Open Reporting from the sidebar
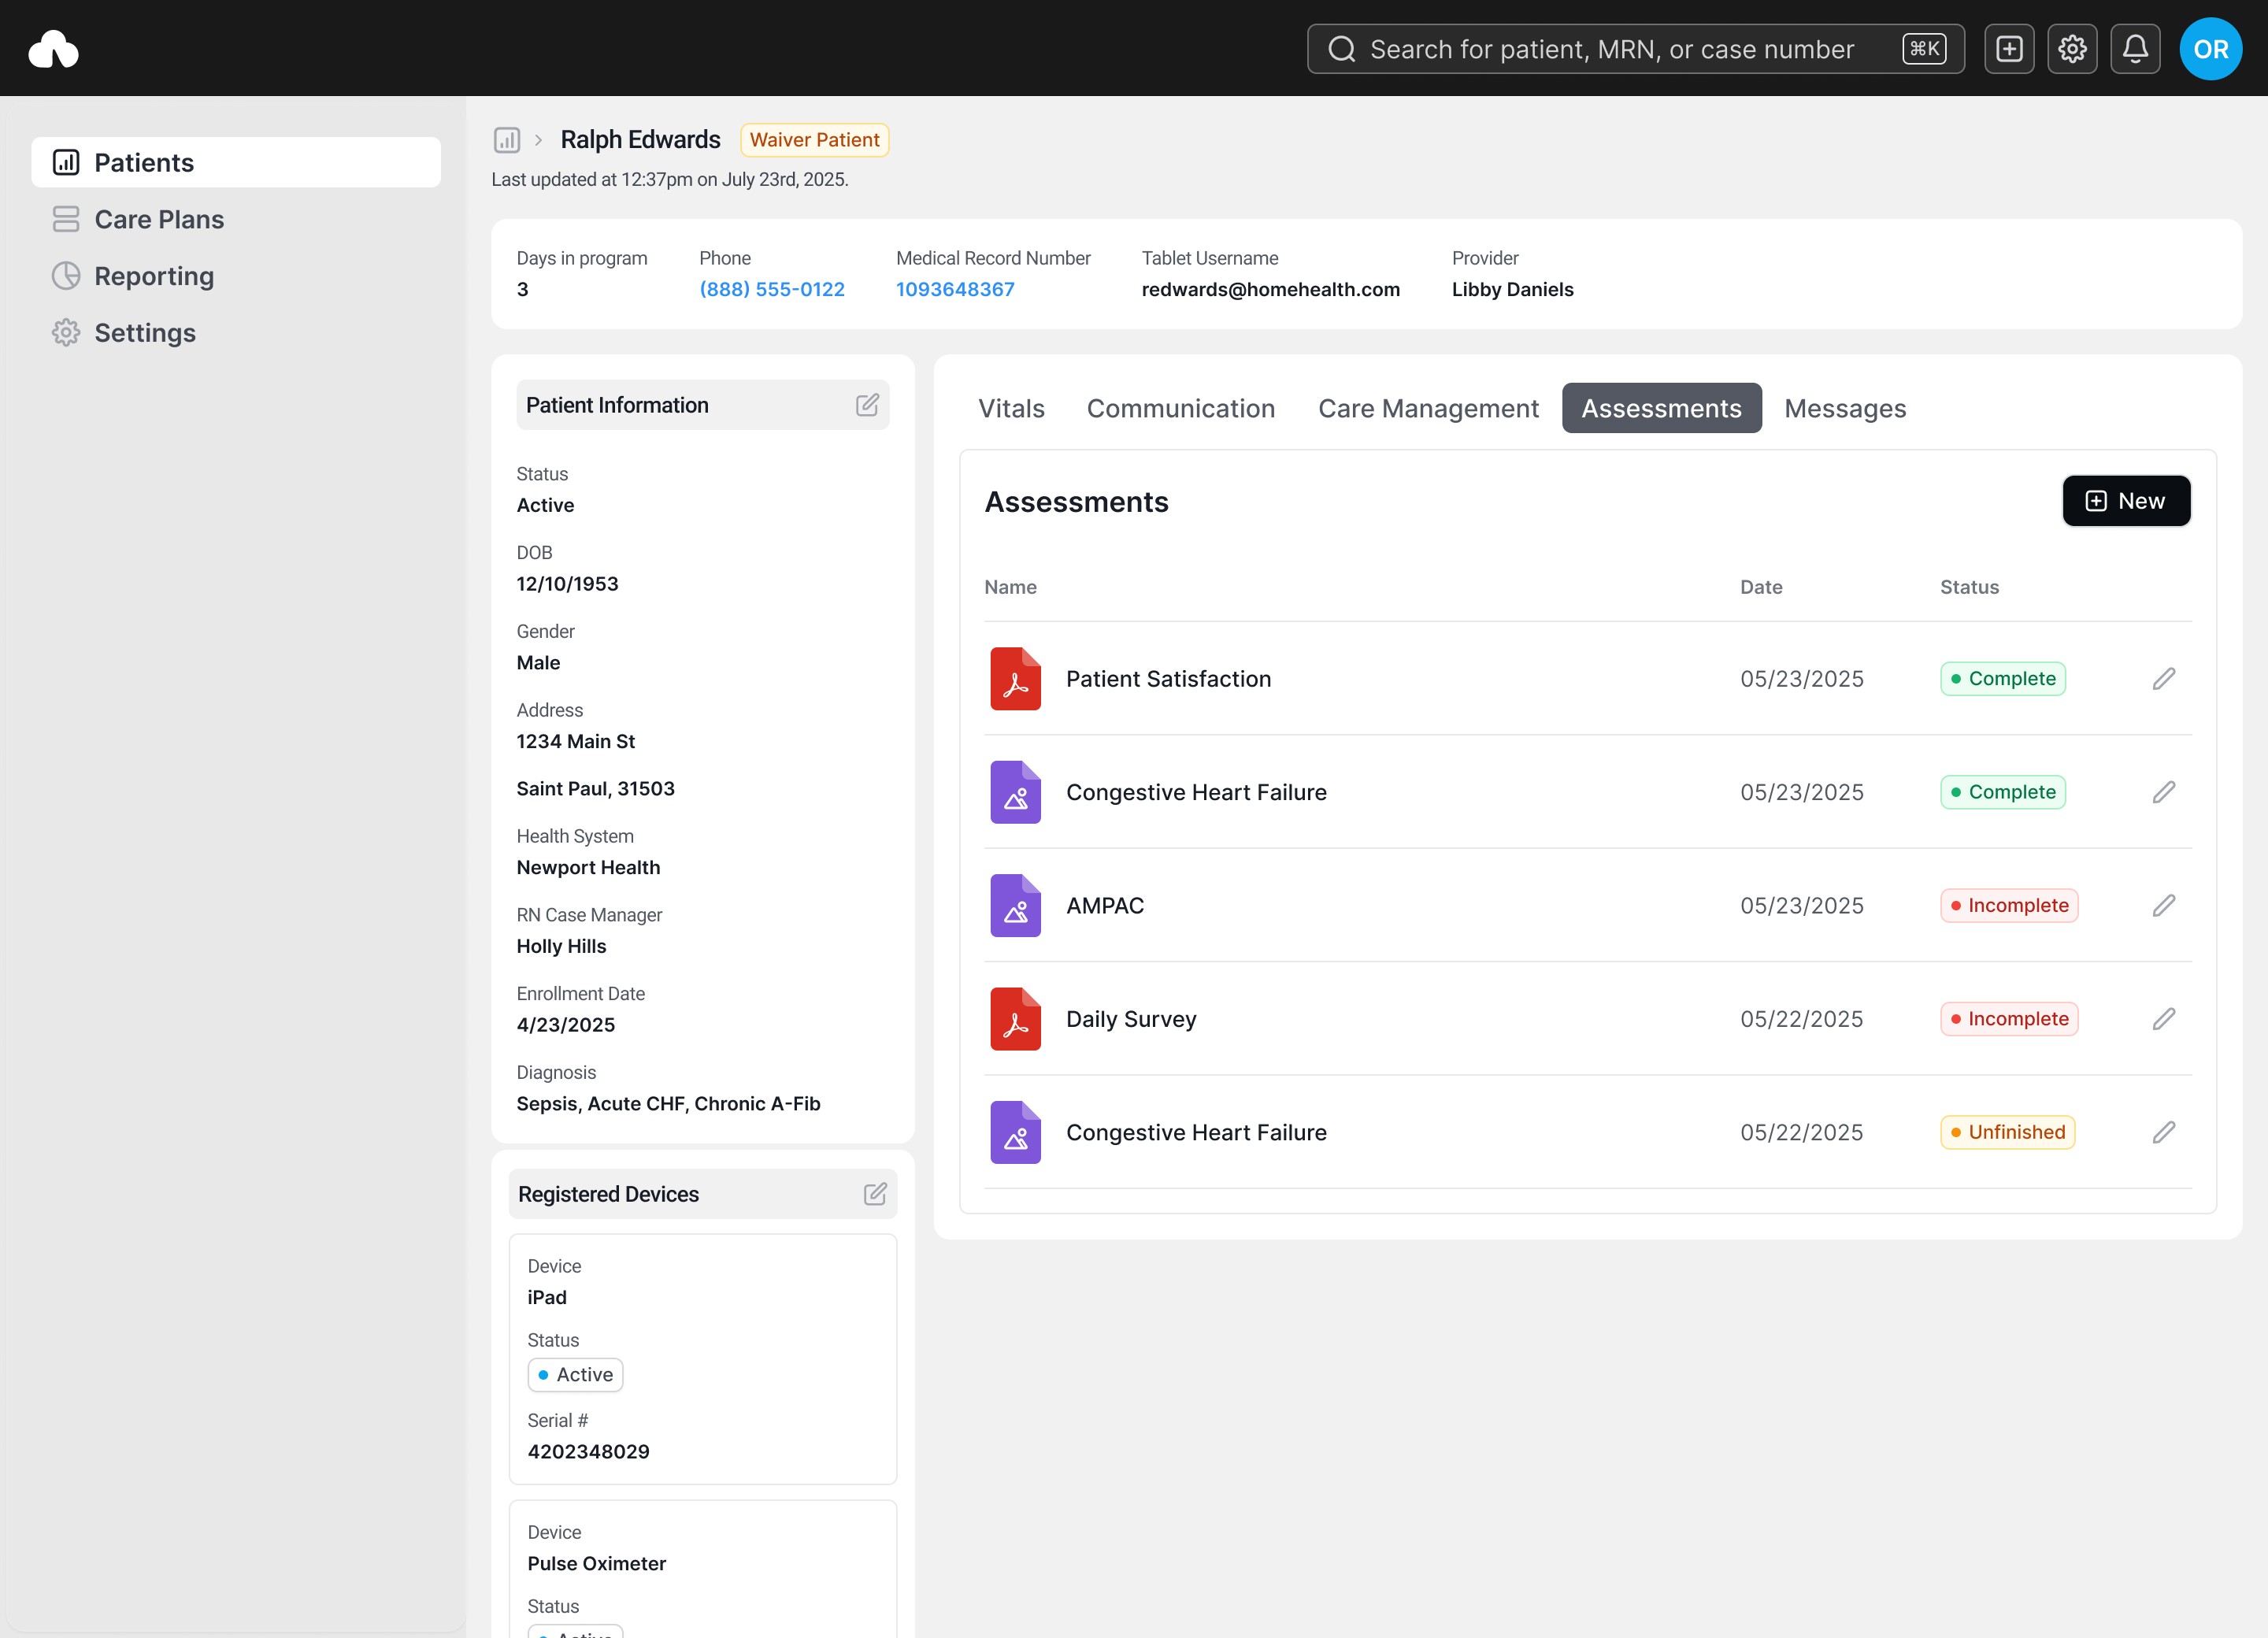This screenshot has height=1638, width=2268. tap(154, 276)
